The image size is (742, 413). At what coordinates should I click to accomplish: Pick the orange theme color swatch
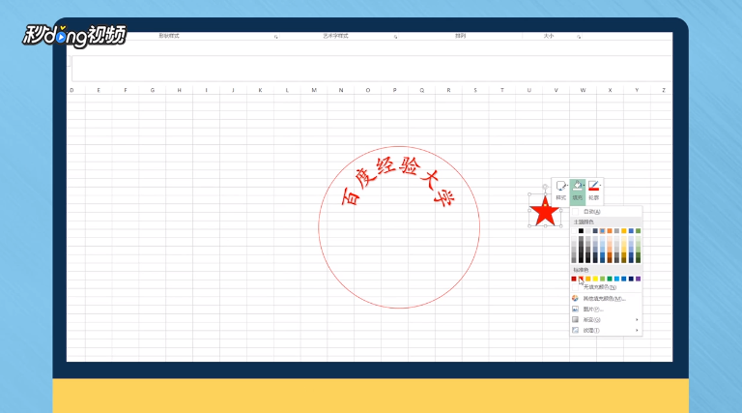610,230
